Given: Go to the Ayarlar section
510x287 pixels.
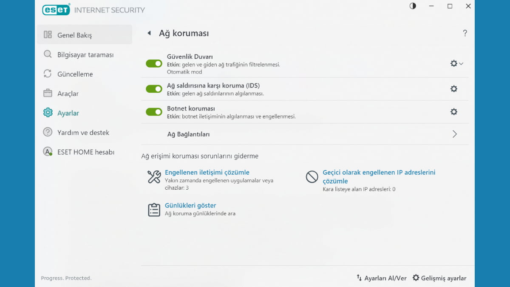Looking at the screenshot, I should [68, 113].
